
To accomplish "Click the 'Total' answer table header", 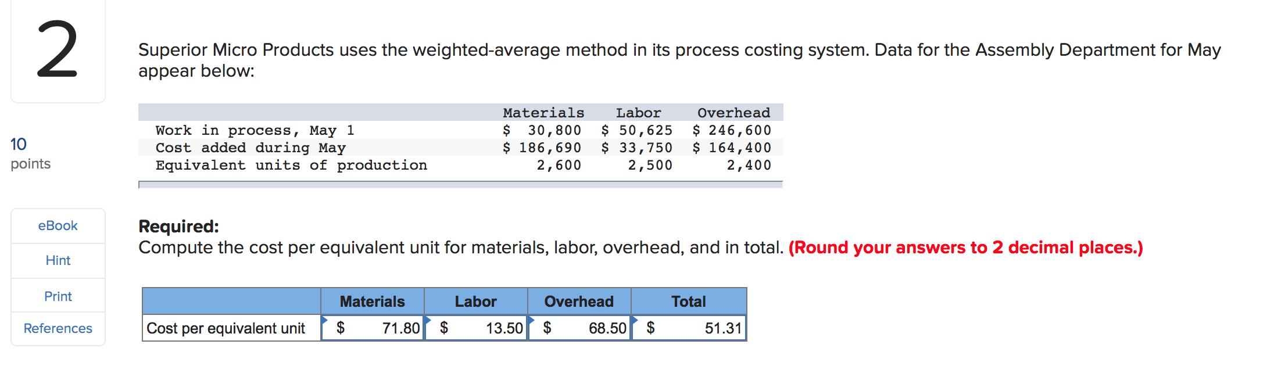I will (x=689, y=302).
